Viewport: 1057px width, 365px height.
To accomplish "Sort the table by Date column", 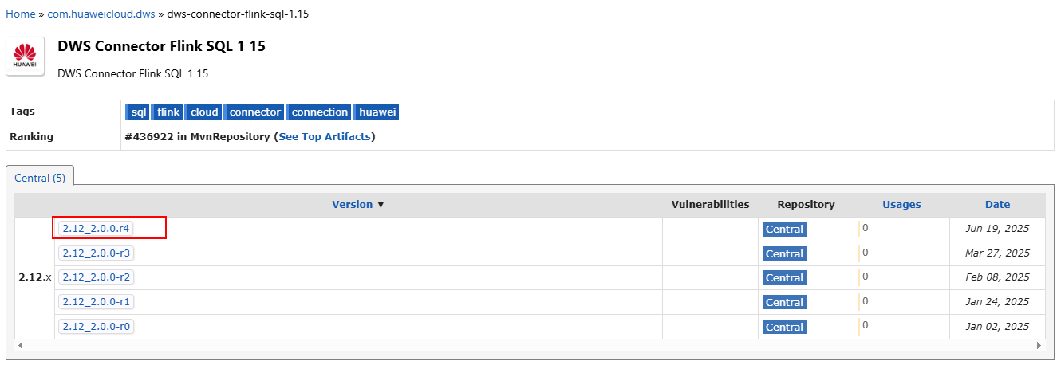I will coord(997,205).
